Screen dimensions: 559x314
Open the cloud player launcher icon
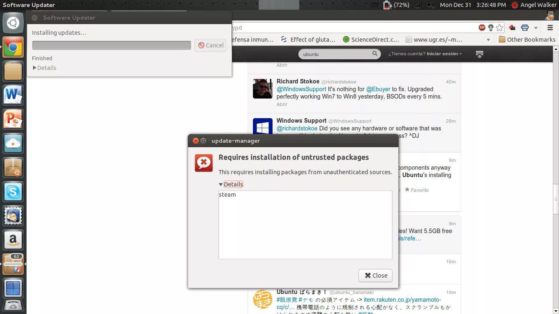[13, 144]
